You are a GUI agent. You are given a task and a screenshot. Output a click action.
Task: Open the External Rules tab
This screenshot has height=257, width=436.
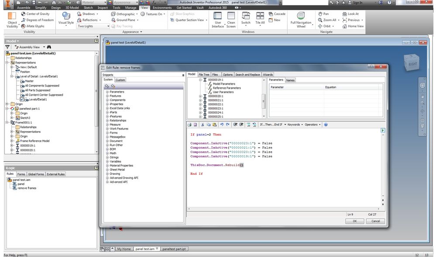coord(55,174)
